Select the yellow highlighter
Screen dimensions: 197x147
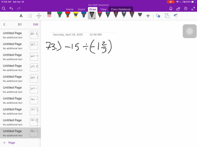[76, 15]
